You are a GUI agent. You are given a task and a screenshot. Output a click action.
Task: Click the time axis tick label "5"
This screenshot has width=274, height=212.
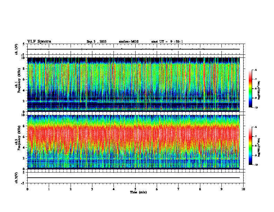coord(135,189)
